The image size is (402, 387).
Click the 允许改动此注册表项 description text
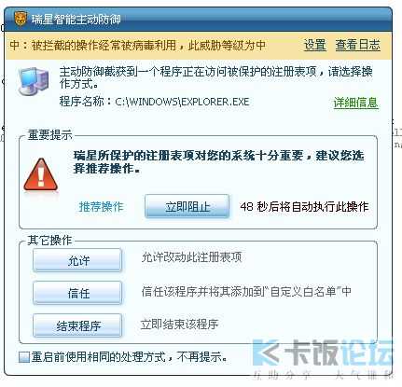[191, 257]
